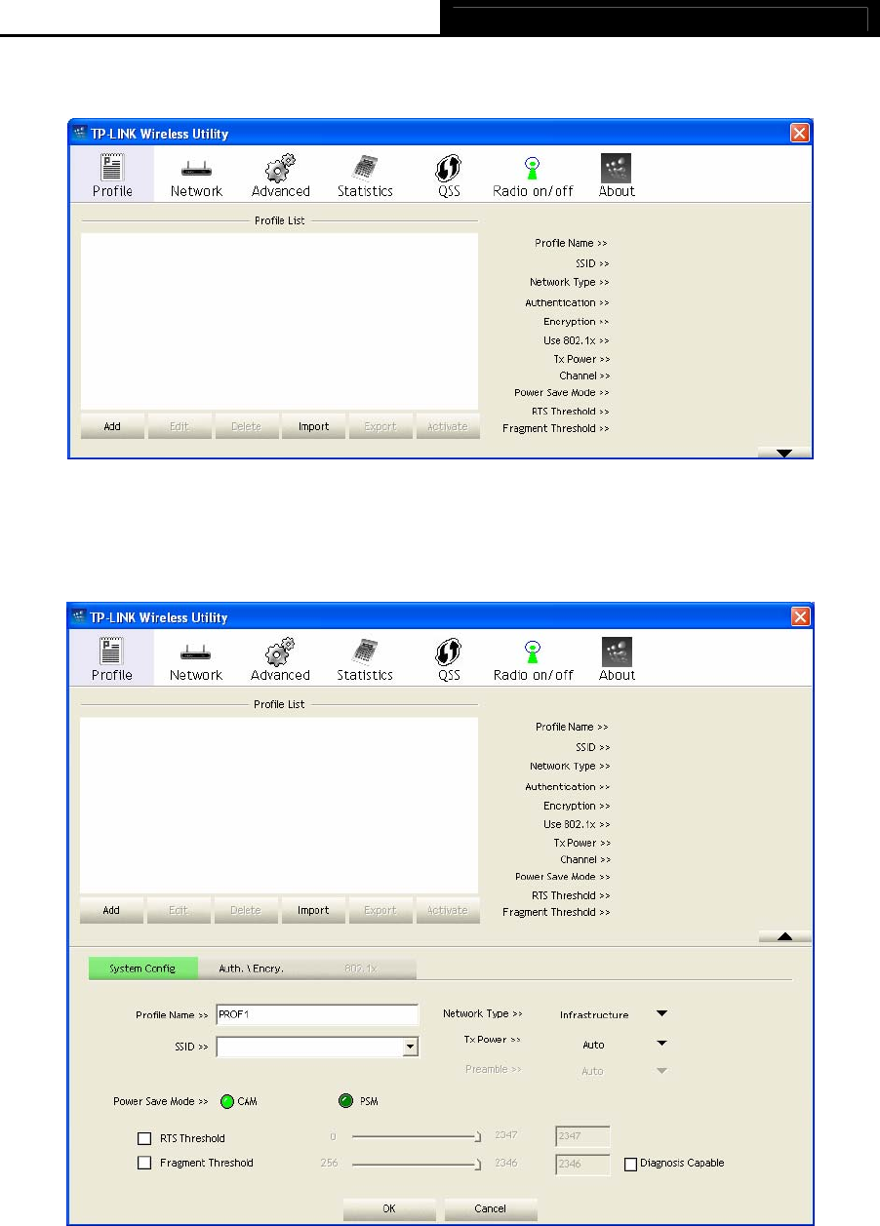
Task: Open About icon in lower utility window
Action: pos(617,659)
